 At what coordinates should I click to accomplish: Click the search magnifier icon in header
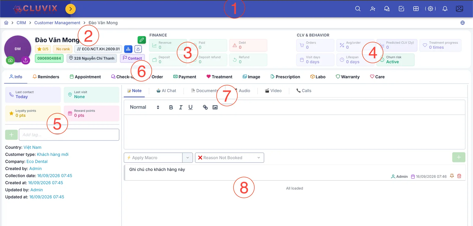click(x=358, y=9)
